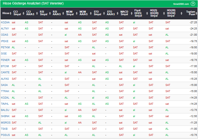Open the KOZAA stock link
The width and height of the screenshot is (198, 139).
pyautogui.click(x=5, y=22)
